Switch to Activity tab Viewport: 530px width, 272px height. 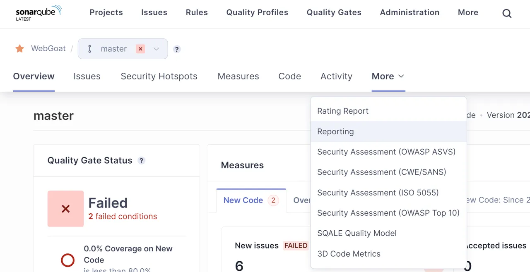coord(336,76)
